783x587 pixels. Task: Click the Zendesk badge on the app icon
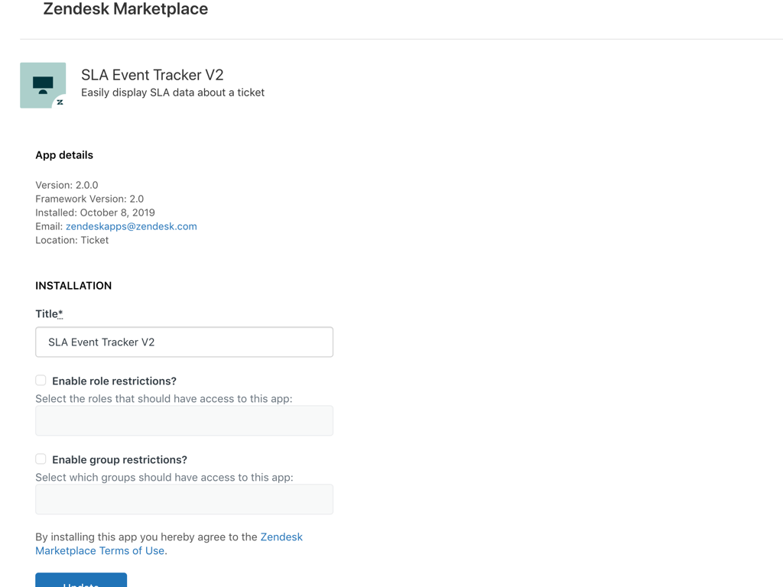[x=60, y=102]
